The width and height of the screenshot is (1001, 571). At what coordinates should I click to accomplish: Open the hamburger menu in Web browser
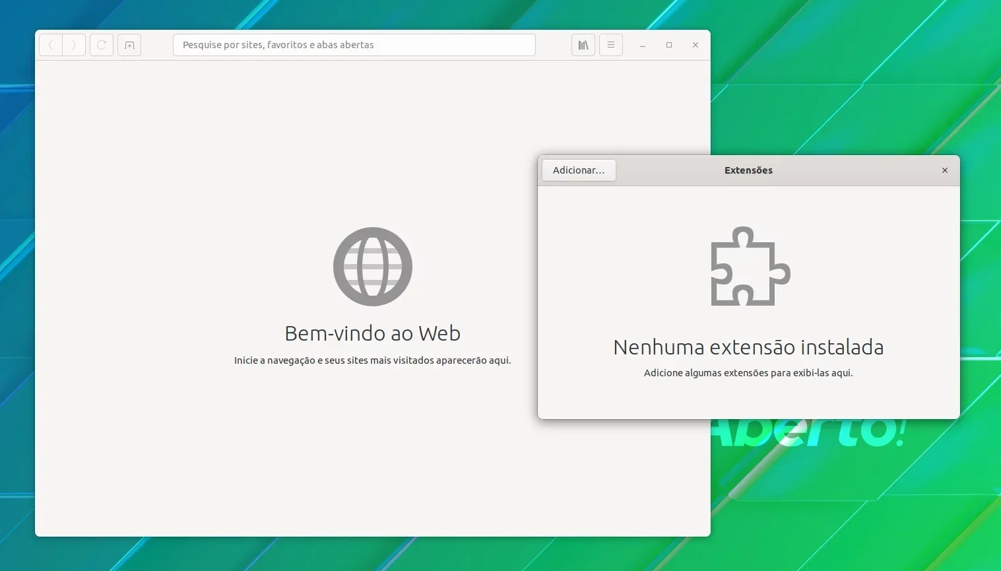click(x=611, y=45)
